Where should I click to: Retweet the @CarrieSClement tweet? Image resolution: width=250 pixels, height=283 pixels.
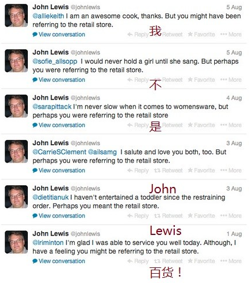click(x=168, y=170)
